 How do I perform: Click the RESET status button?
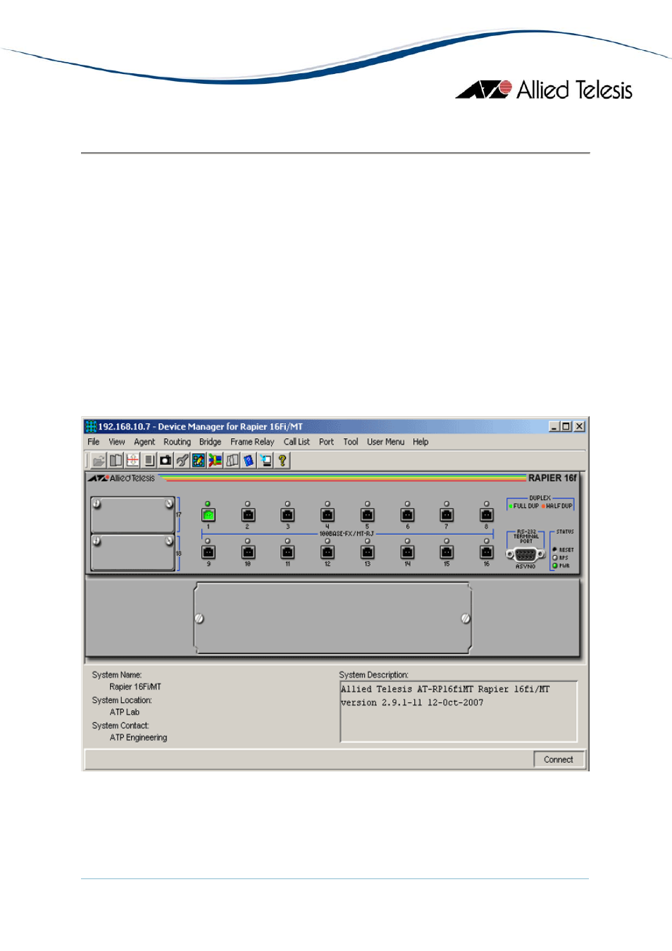[x=555, y=549]
